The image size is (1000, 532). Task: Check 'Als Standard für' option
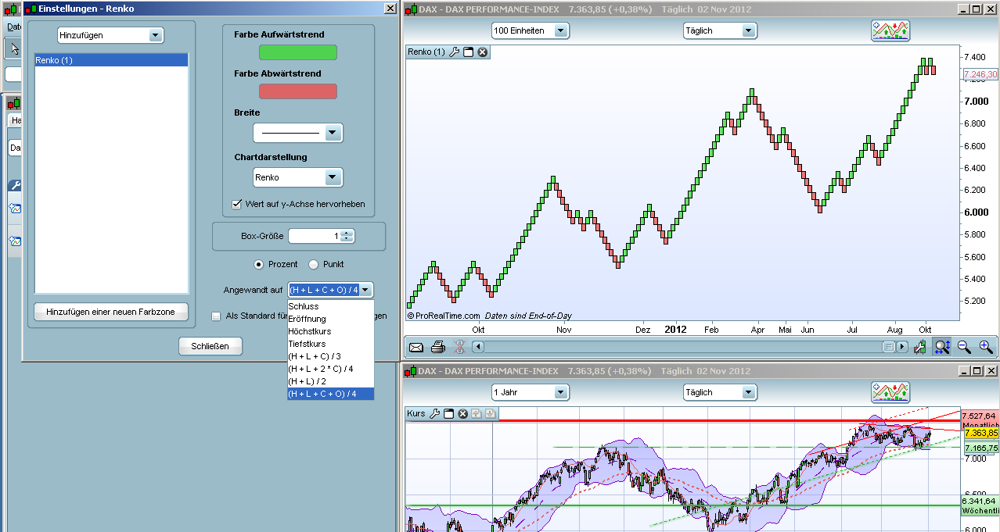[215, 316]
